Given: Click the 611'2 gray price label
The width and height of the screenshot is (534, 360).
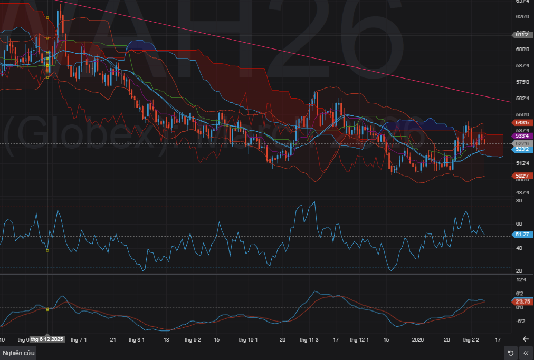Looking at the screenshot, I should (521, 35).
